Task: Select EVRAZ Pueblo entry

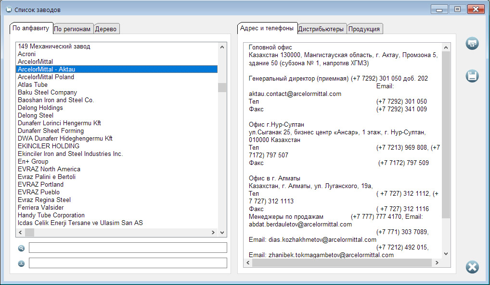Action: click(x=116, y=192)
